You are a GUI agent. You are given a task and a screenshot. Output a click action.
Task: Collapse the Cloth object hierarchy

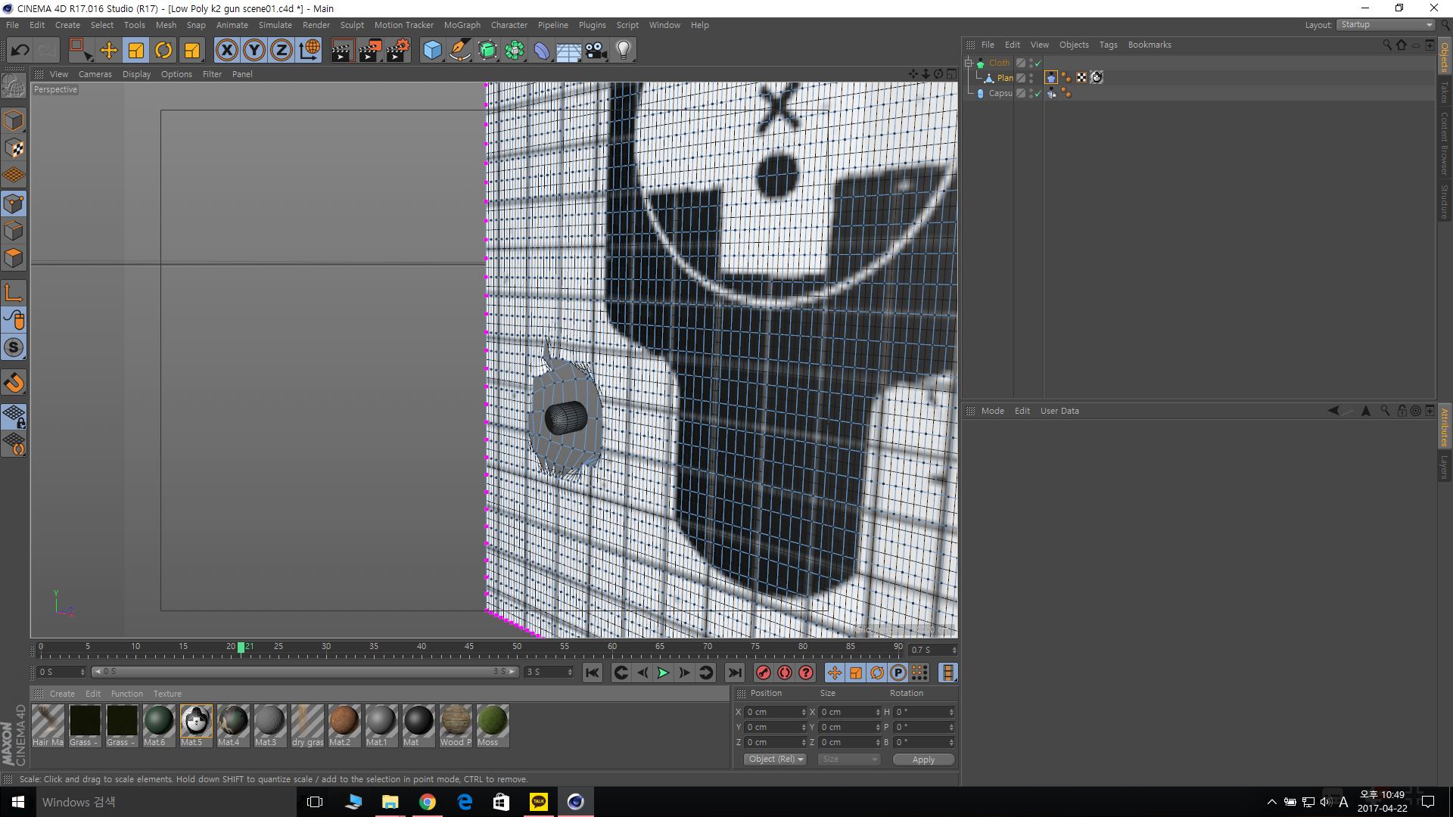click(969, 63)
